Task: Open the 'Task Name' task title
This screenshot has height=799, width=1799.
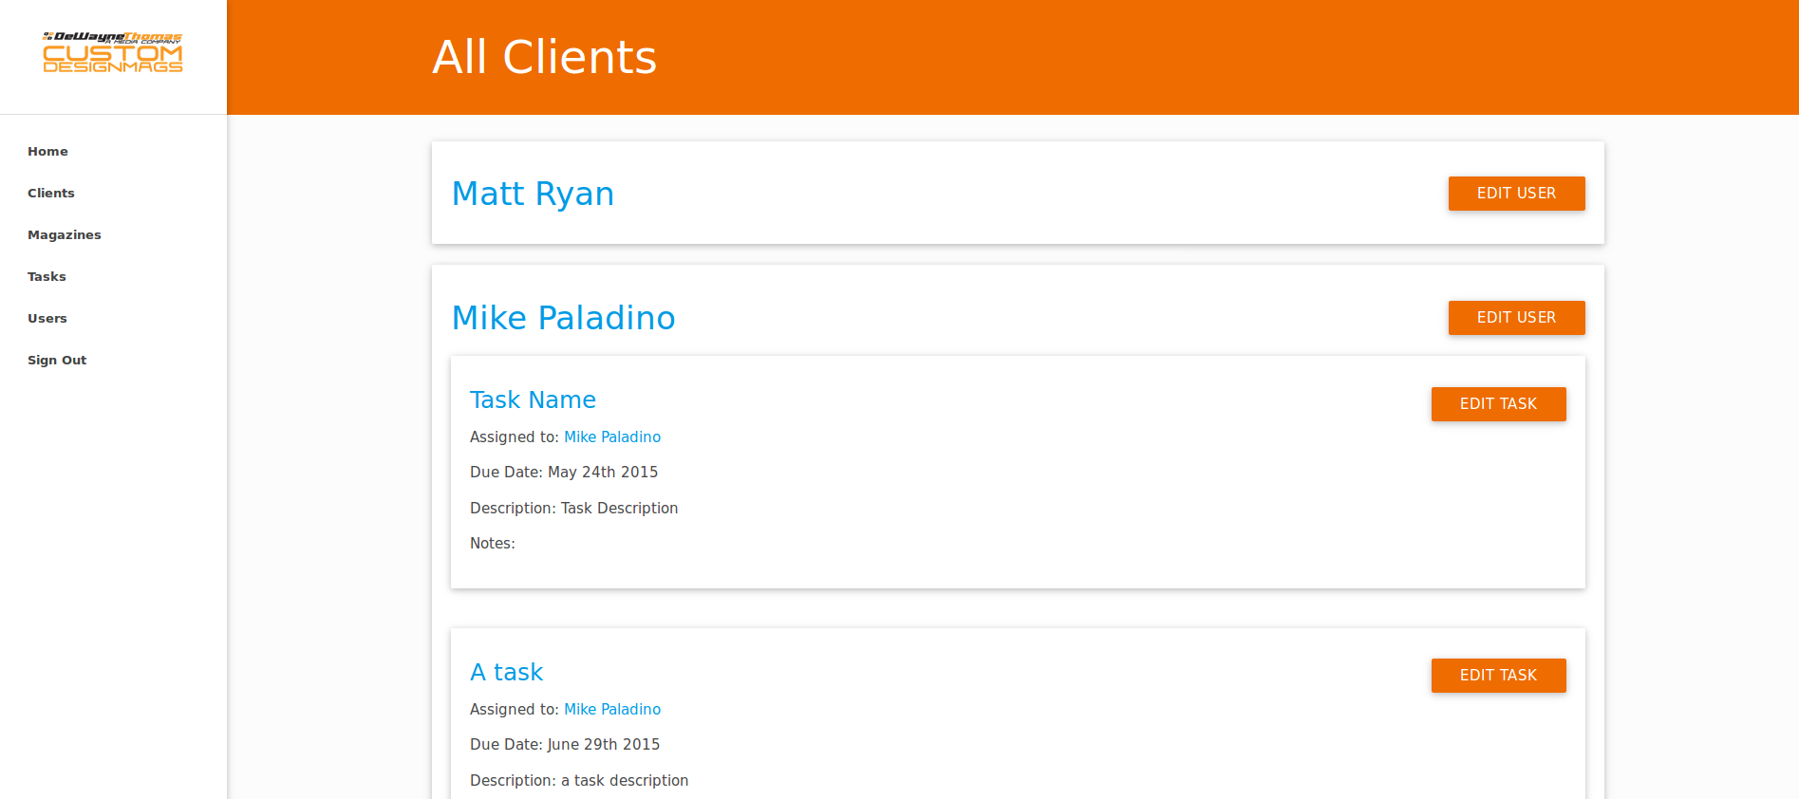Action: tap(533, 400)
